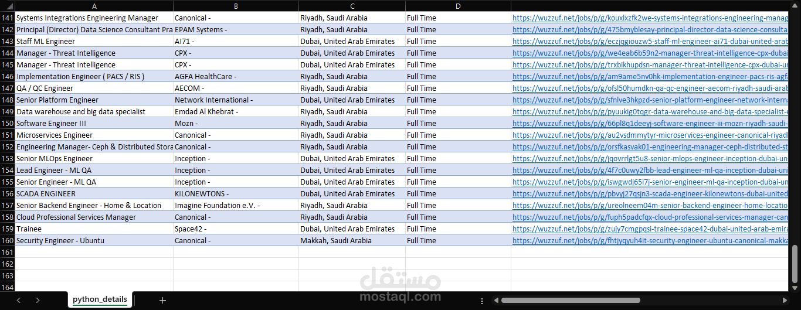
Task: Open the trainee-space42-dubai wuzzuf link
Action: click(x=650, y=229)
